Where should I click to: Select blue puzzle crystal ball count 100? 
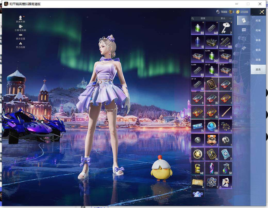click(212, 126)
